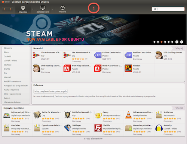Viewport: 187px width, 144px height.
Task: Expand the dropdown arrow next to Zainstalowane
Action: tap(52, 9)
